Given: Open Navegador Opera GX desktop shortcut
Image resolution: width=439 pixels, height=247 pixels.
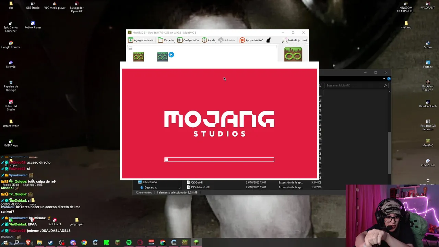Looking at the screenshot, I should point(77,7).
